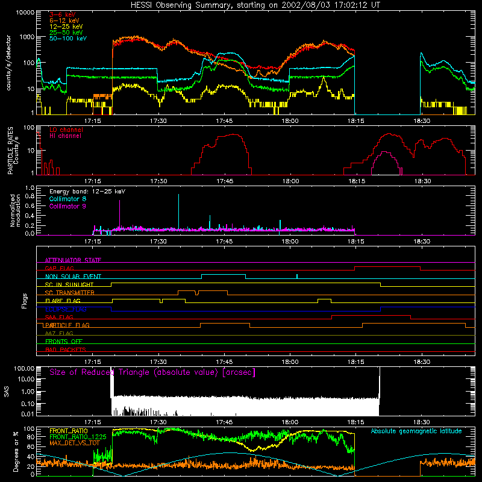
Task: Select the Collimator 8 legend entry
Action: point(67,199)
